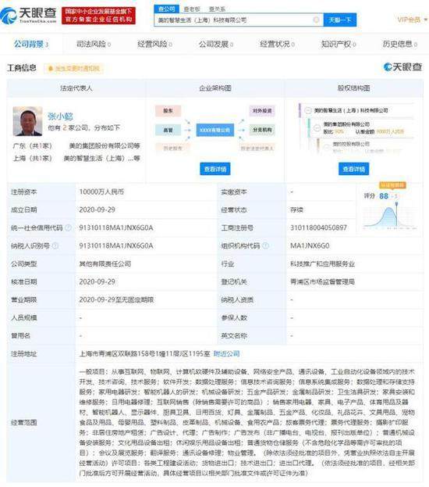Click the 股东 node in structure chart
Screen dimensions: 429x487
(168, 111)
